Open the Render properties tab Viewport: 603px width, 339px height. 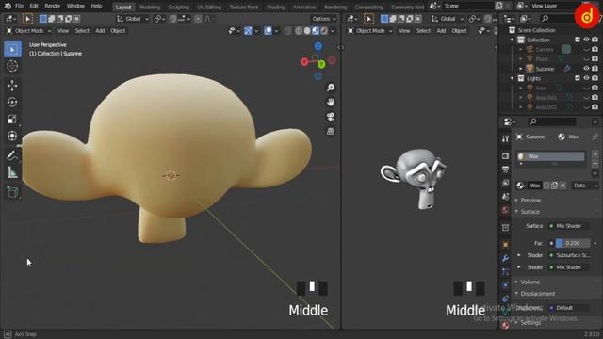[x=505, y=156]
